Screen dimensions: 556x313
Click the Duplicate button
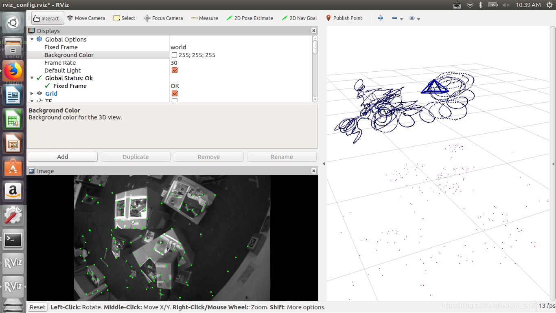click(x=136, y=156)
